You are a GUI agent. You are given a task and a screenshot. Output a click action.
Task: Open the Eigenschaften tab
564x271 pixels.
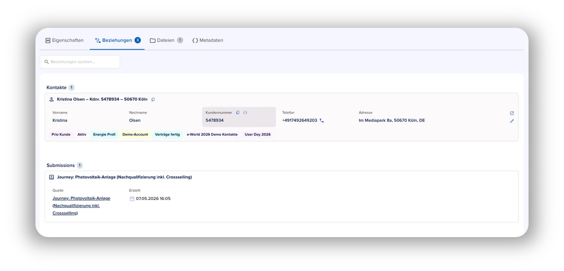pyautogui.click(x=64, y=40)
